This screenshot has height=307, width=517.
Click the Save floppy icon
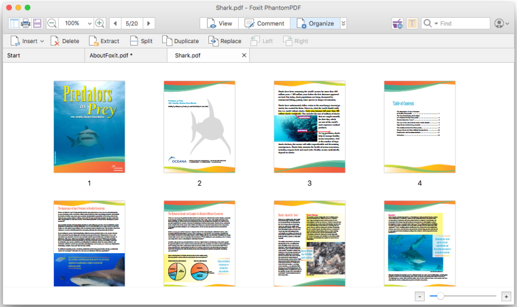click(x=37, y=24)
